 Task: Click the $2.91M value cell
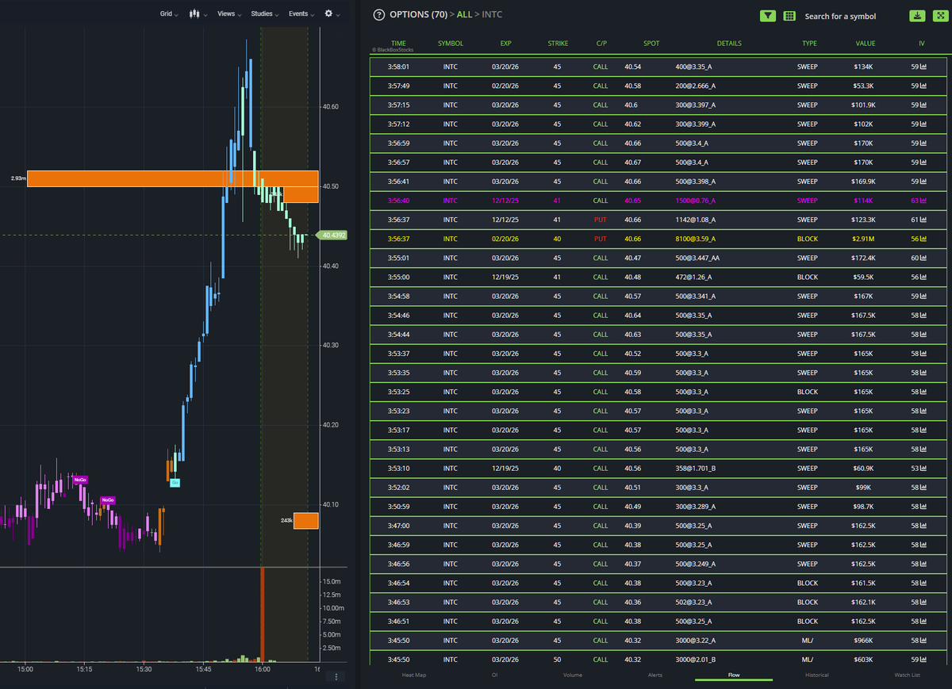point(865,239)
